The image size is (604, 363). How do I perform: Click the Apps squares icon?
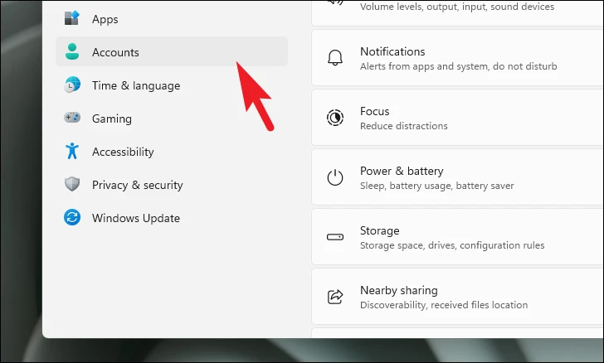(x=72, y=17)
